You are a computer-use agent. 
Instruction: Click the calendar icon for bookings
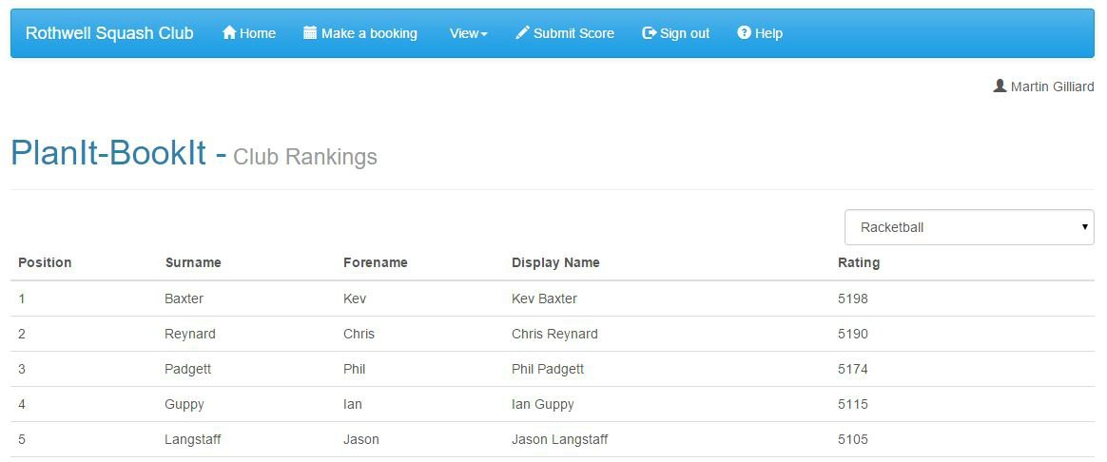pos(310,32)
